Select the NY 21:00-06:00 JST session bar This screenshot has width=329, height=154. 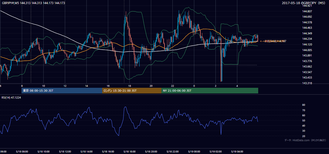[x=210, y=91]
